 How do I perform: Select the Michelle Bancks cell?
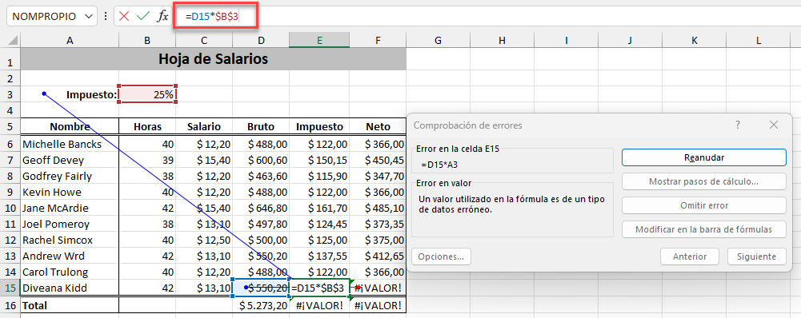coord(70,145)
